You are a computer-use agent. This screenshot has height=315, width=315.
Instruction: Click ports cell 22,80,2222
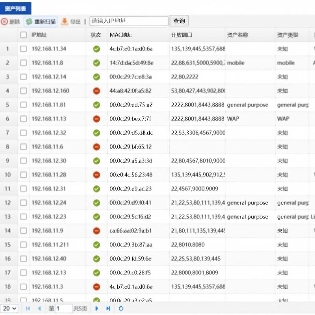(x=185, y=77)
